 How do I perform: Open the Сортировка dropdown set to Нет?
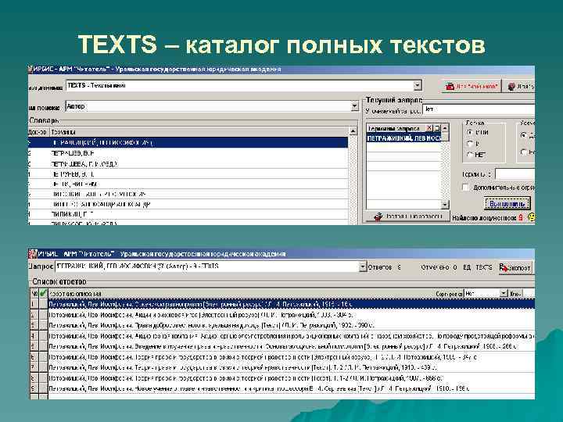click(504, 294)
